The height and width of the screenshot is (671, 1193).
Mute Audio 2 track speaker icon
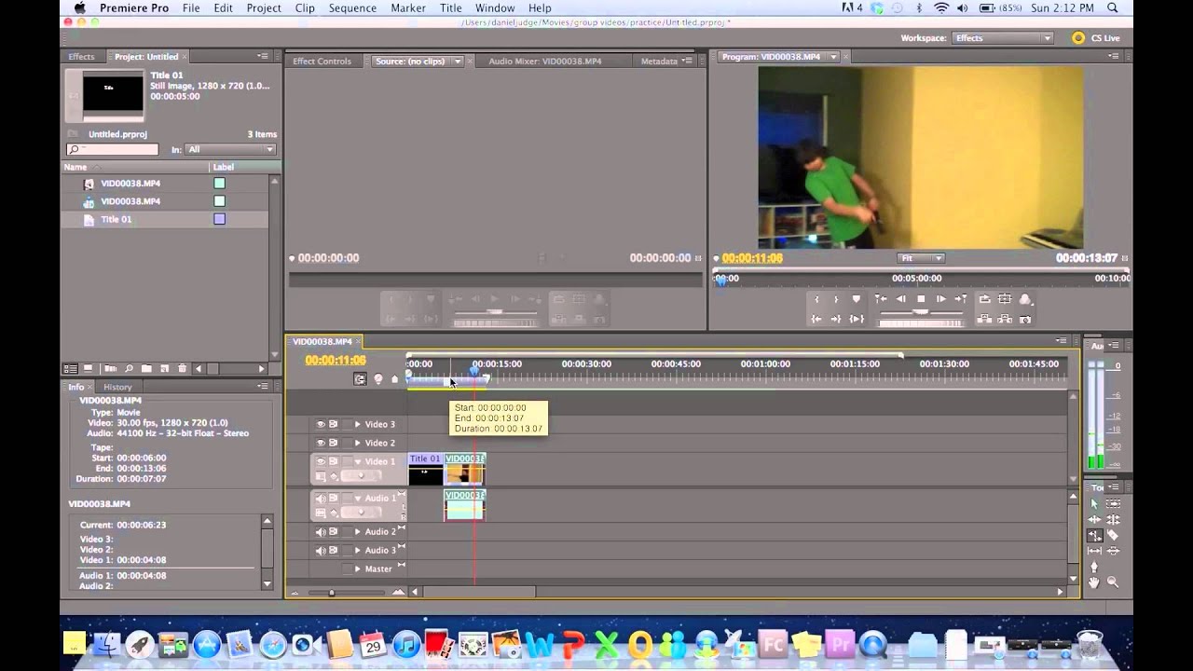[x=320, y=532]
